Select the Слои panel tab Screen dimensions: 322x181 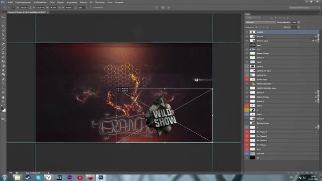pyautogui.click(x=248, y=14)
